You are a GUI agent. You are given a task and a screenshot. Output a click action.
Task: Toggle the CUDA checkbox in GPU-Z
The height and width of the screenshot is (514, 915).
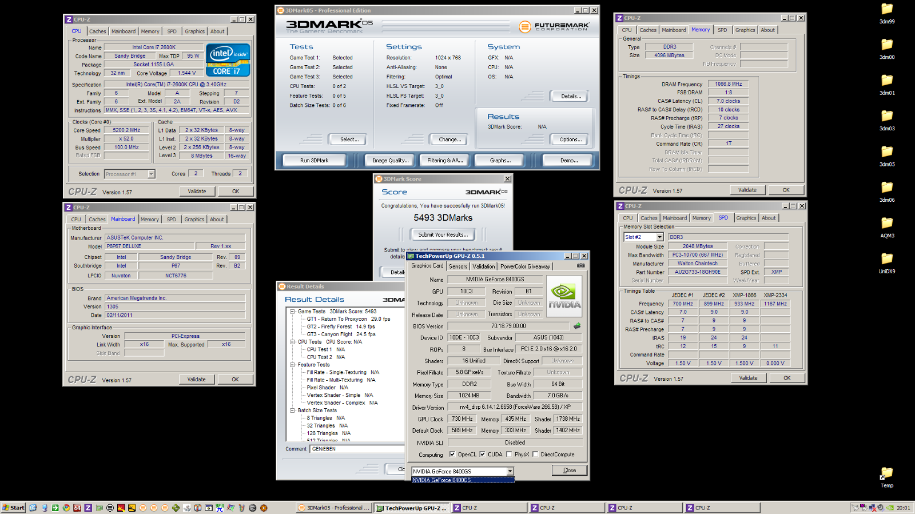[x=482, y=455]
